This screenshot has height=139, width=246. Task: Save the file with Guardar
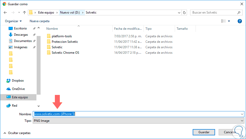click(204, 132)
